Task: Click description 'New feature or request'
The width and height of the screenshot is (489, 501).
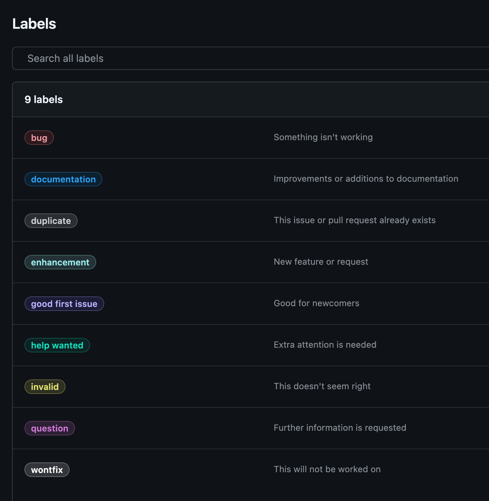Action: point(321,262)
